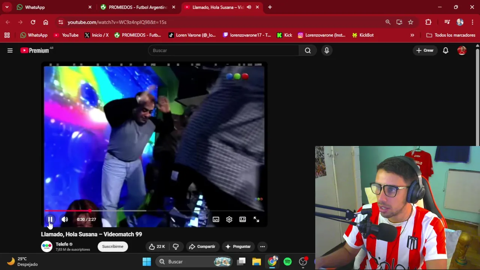
Task: Toggle subtitles on the video player
Action: tap(216, 219)
